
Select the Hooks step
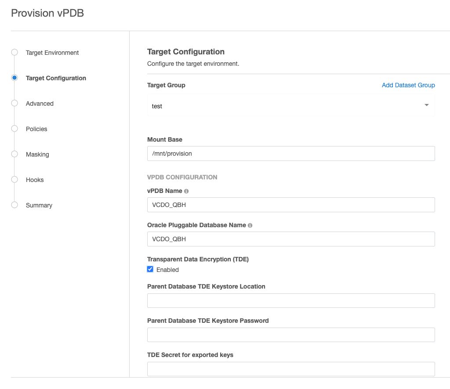(35, 180)
